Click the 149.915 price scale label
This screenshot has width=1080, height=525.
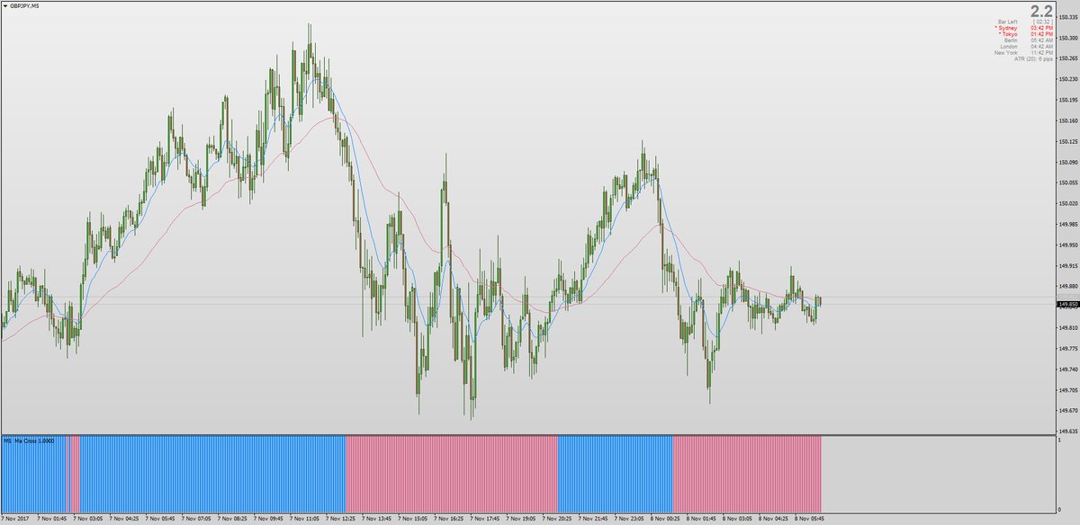1068,266
